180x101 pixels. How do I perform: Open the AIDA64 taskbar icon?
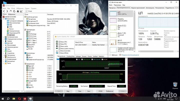(25, 99)
